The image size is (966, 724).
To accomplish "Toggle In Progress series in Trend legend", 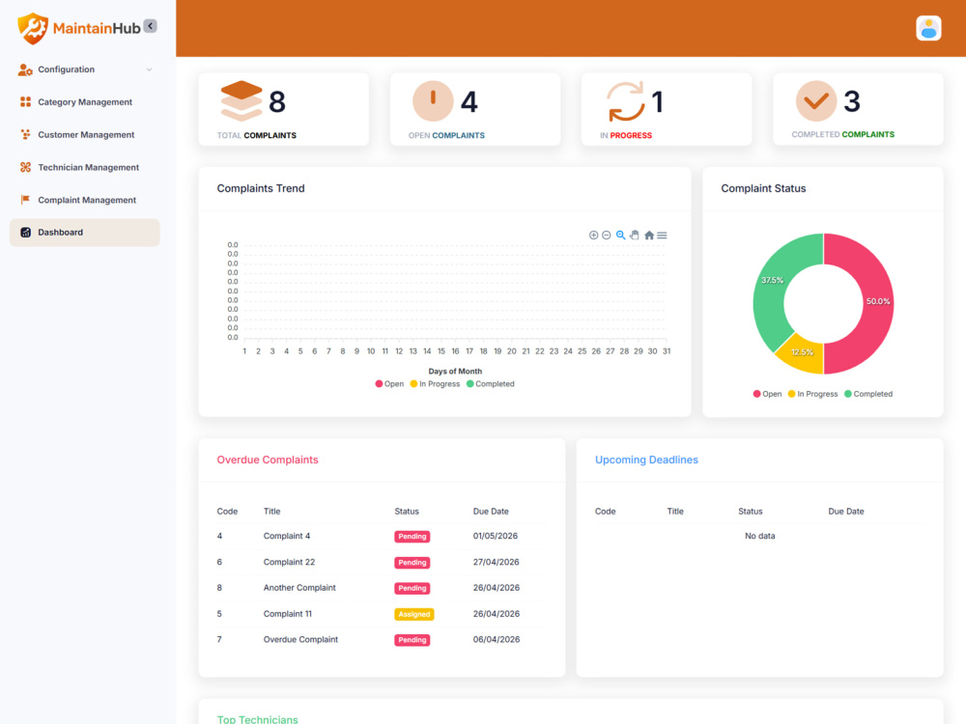I will coord(435,384).
